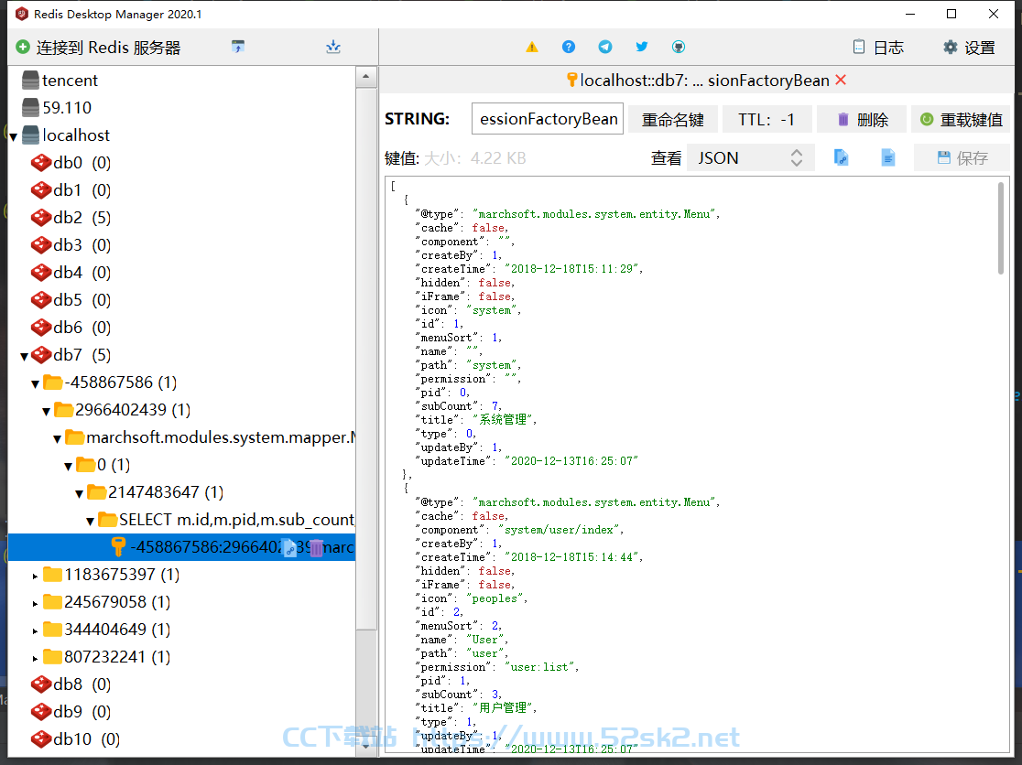1022x765 pixels.
Task: Select the marchsoft.modules.system.mapper folder
Action: point(210,437)
